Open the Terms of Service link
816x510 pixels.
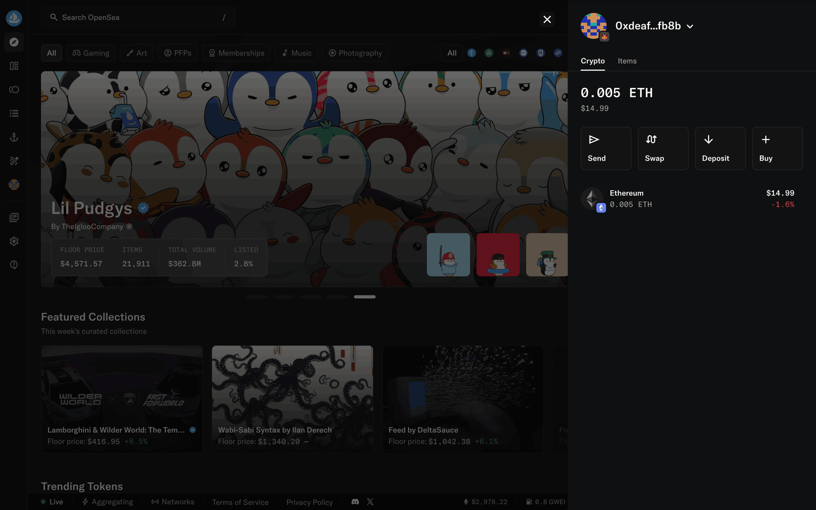[240, 502]
